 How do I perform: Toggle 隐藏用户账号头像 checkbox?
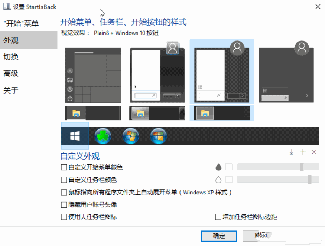64,205
